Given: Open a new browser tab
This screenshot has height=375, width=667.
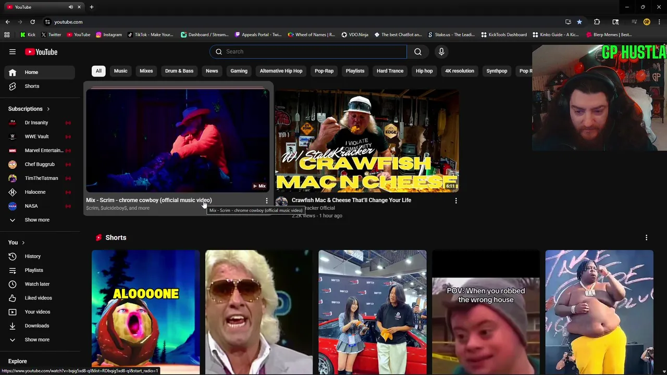Looking at the screenshot, I should coord(92,7).
